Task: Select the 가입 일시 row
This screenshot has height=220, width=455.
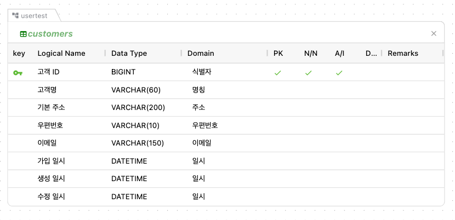Action: (x=226, y=161)
